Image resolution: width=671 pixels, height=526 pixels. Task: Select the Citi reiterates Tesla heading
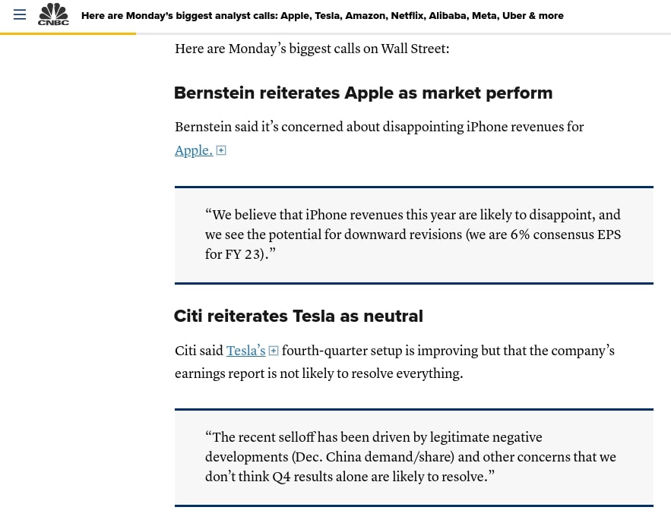299,316
